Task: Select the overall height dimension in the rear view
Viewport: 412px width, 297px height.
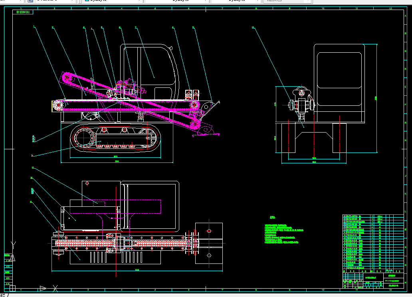Action: coord(376,98)
